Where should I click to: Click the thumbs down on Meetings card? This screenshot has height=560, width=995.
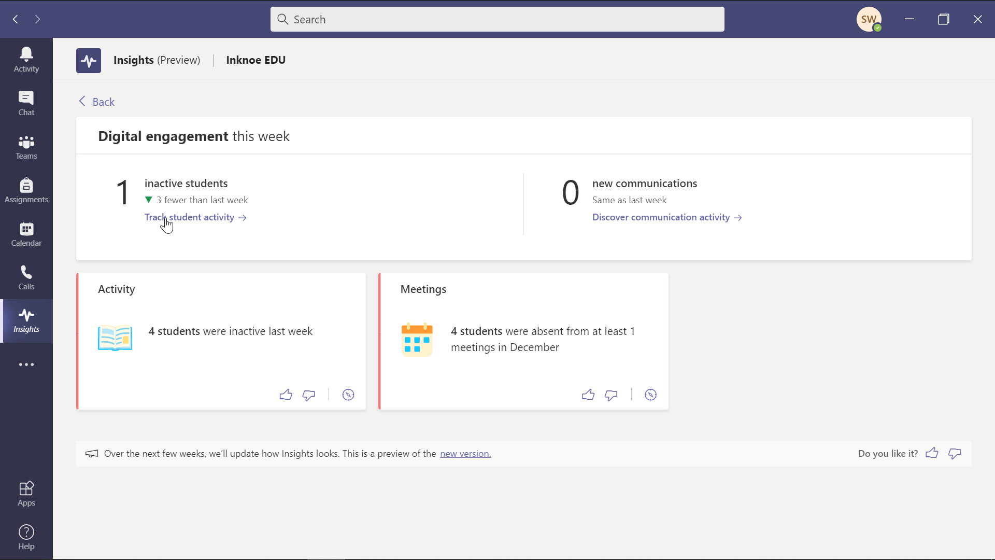[x=611, y=395]
